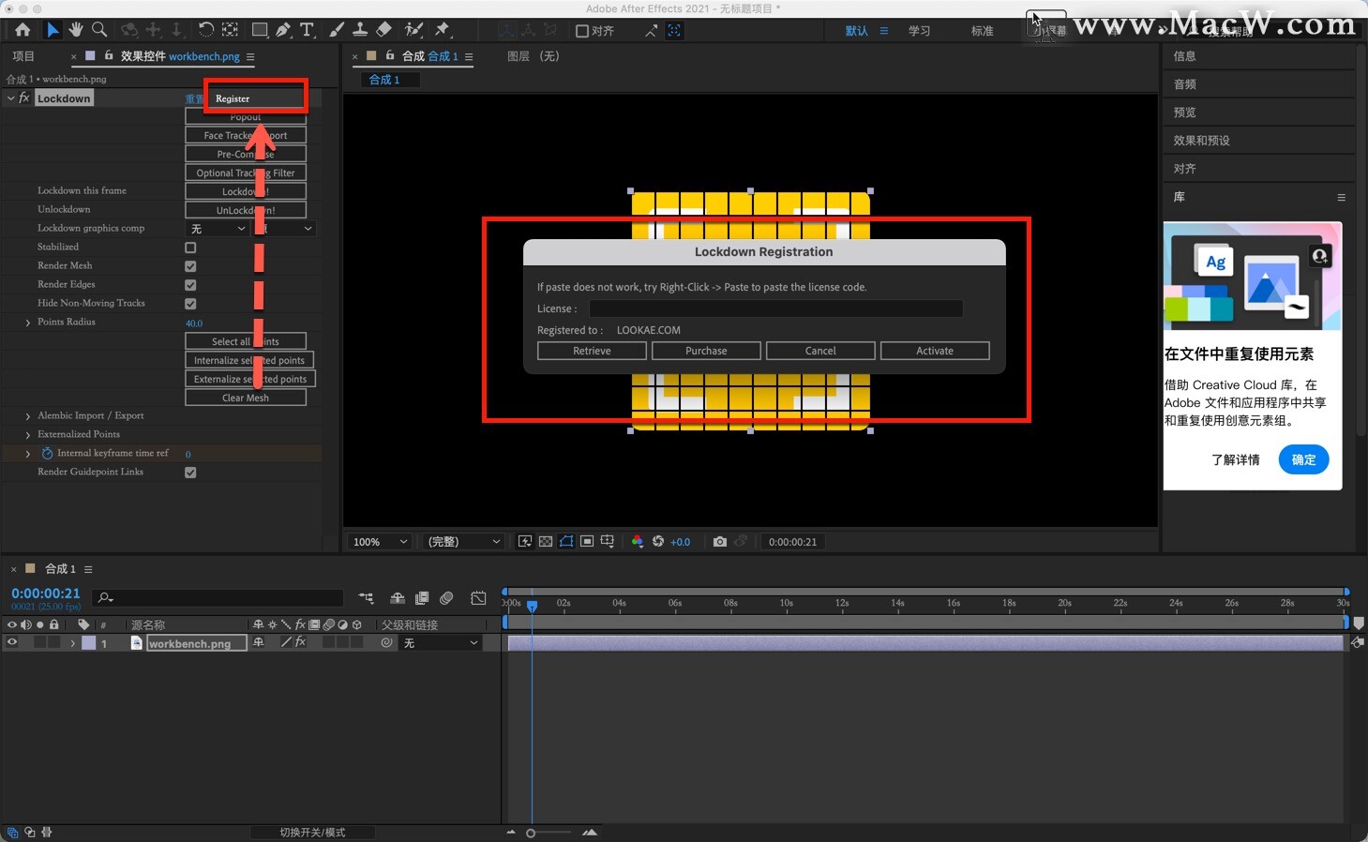Open the (完整) resolution dropdown

[463, 542]
